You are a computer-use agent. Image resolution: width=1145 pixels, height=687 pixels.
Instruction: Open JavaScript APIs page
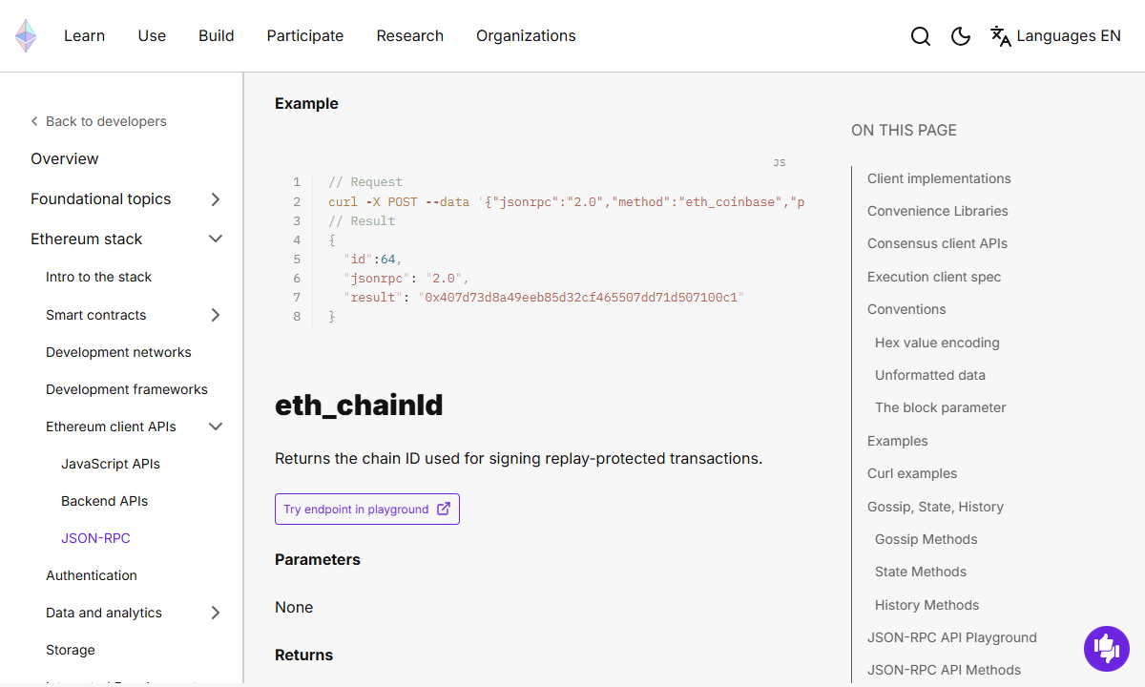coord(111,464)
